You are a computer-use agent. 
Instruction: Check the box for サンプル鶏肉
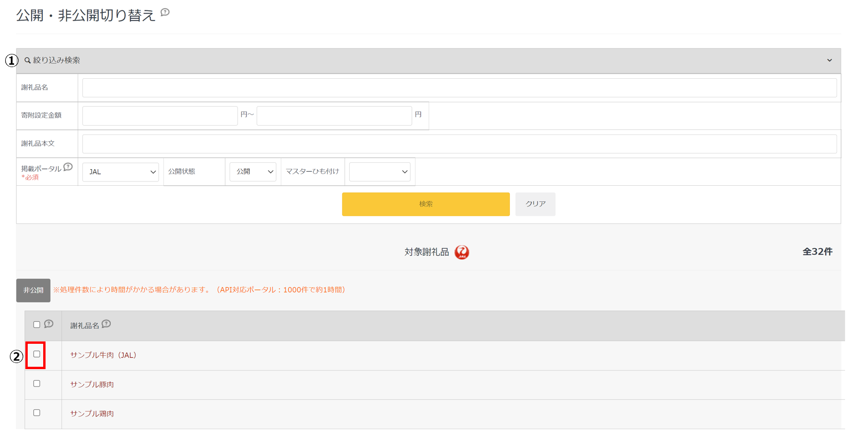click(x=37, y=413)
